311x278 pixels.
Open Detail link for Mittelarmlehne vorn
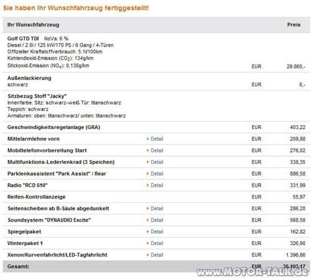click(157, 139)
